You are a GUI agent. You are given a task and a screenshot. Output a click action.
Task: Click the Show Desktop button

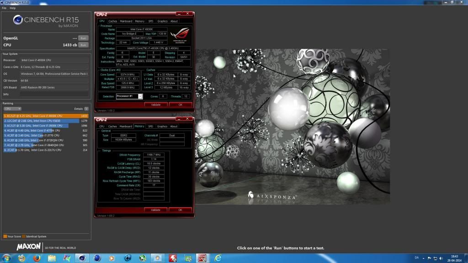click(x=466, y=258)
